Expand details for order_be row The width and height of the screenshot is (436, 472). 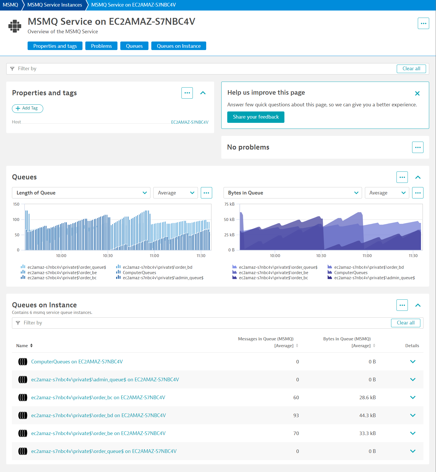[x=413, y=433]
